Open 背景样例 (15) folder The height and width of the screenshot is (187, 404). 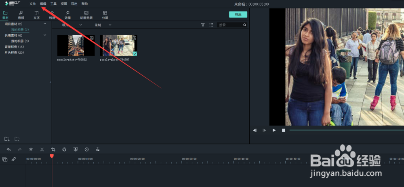point(14,47)
